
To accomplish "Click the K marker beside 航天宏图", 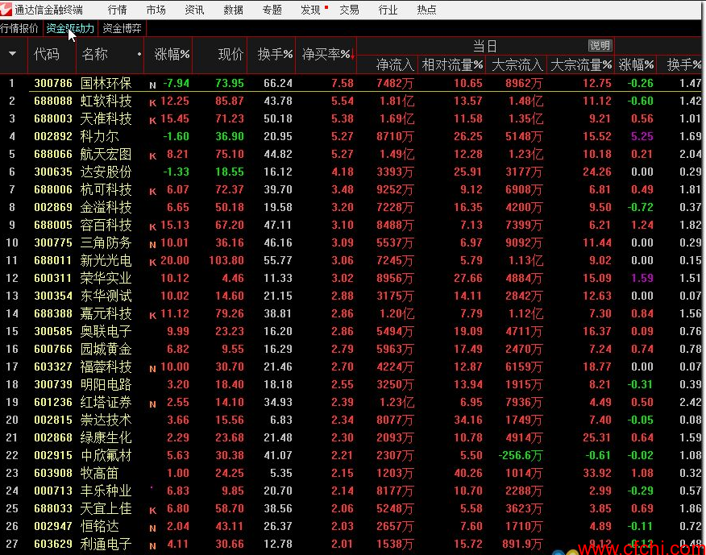I will pos(152,156).
